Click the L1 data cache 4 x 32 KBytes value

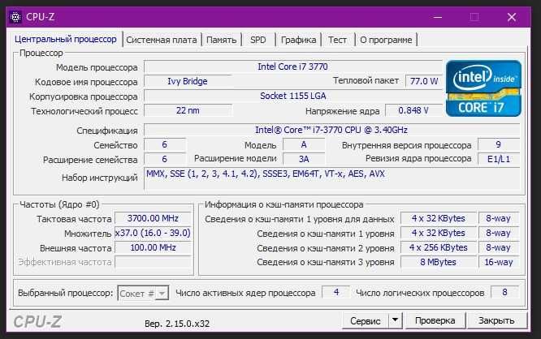pyautogui.click(x=438, y=218)
